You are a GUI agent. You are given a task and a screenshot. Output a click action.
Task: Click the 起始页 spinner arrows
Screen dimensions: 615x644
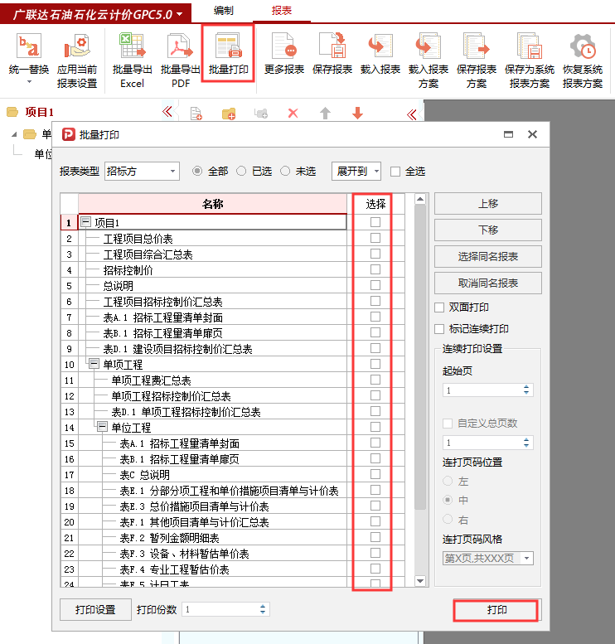click(526, 390)
